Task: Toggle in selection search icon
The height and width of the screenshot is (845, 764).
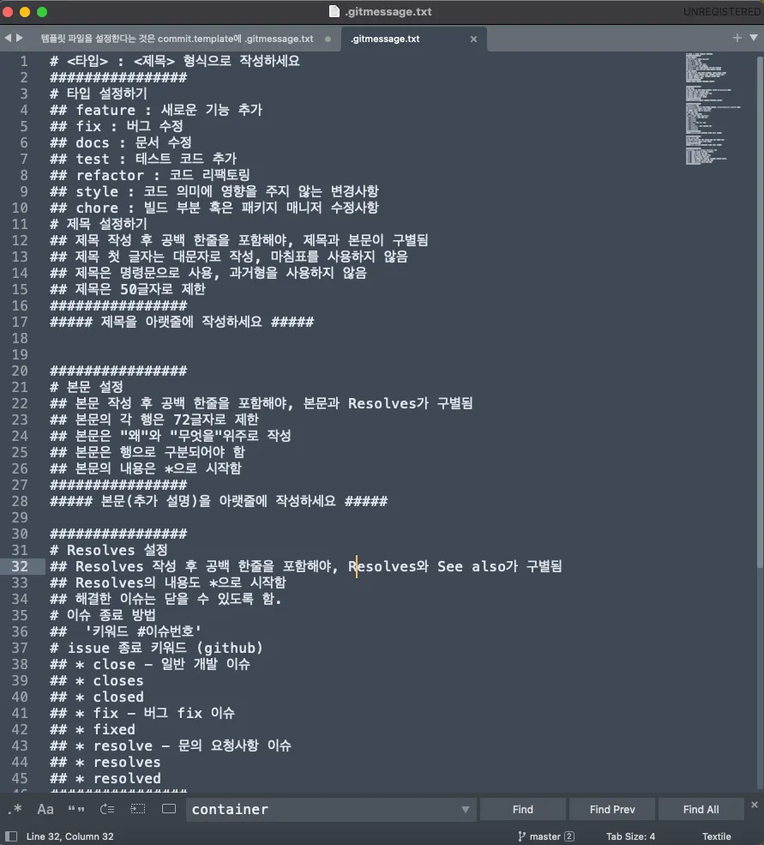Action: tap(138, 809)
